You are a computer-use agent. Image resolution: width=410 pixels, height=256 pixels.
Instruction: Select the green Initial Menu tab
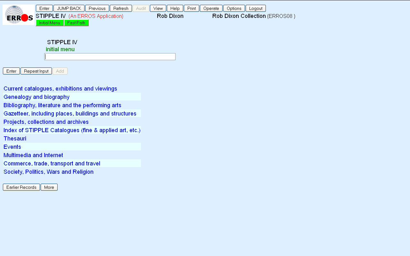coord(50,23)
